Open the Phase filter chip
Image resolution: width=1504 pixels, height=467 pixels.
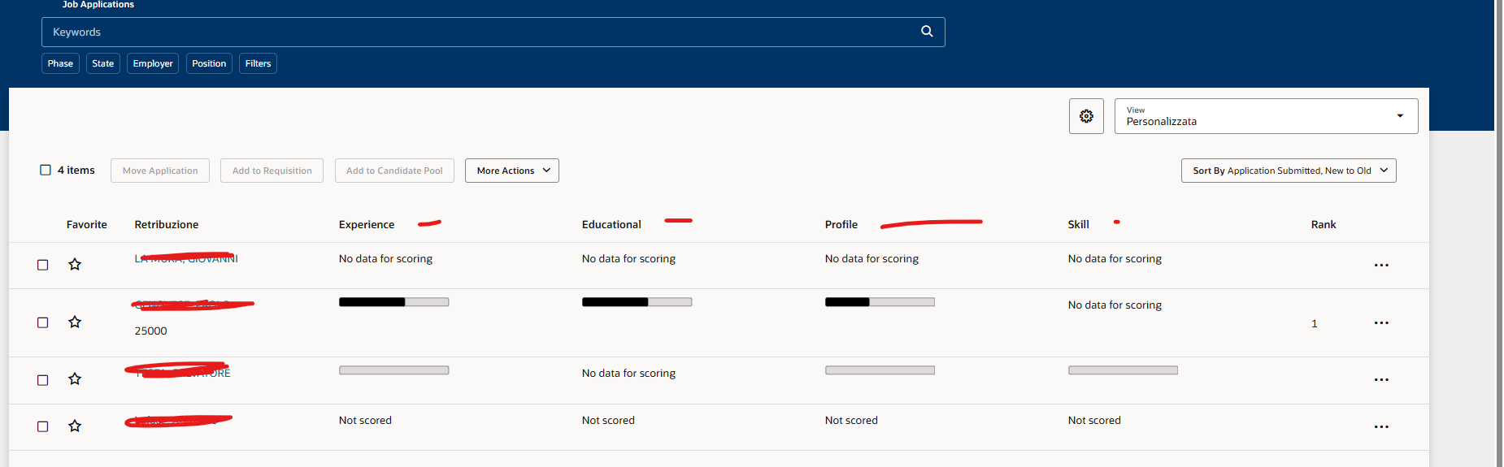pos(60,63)
